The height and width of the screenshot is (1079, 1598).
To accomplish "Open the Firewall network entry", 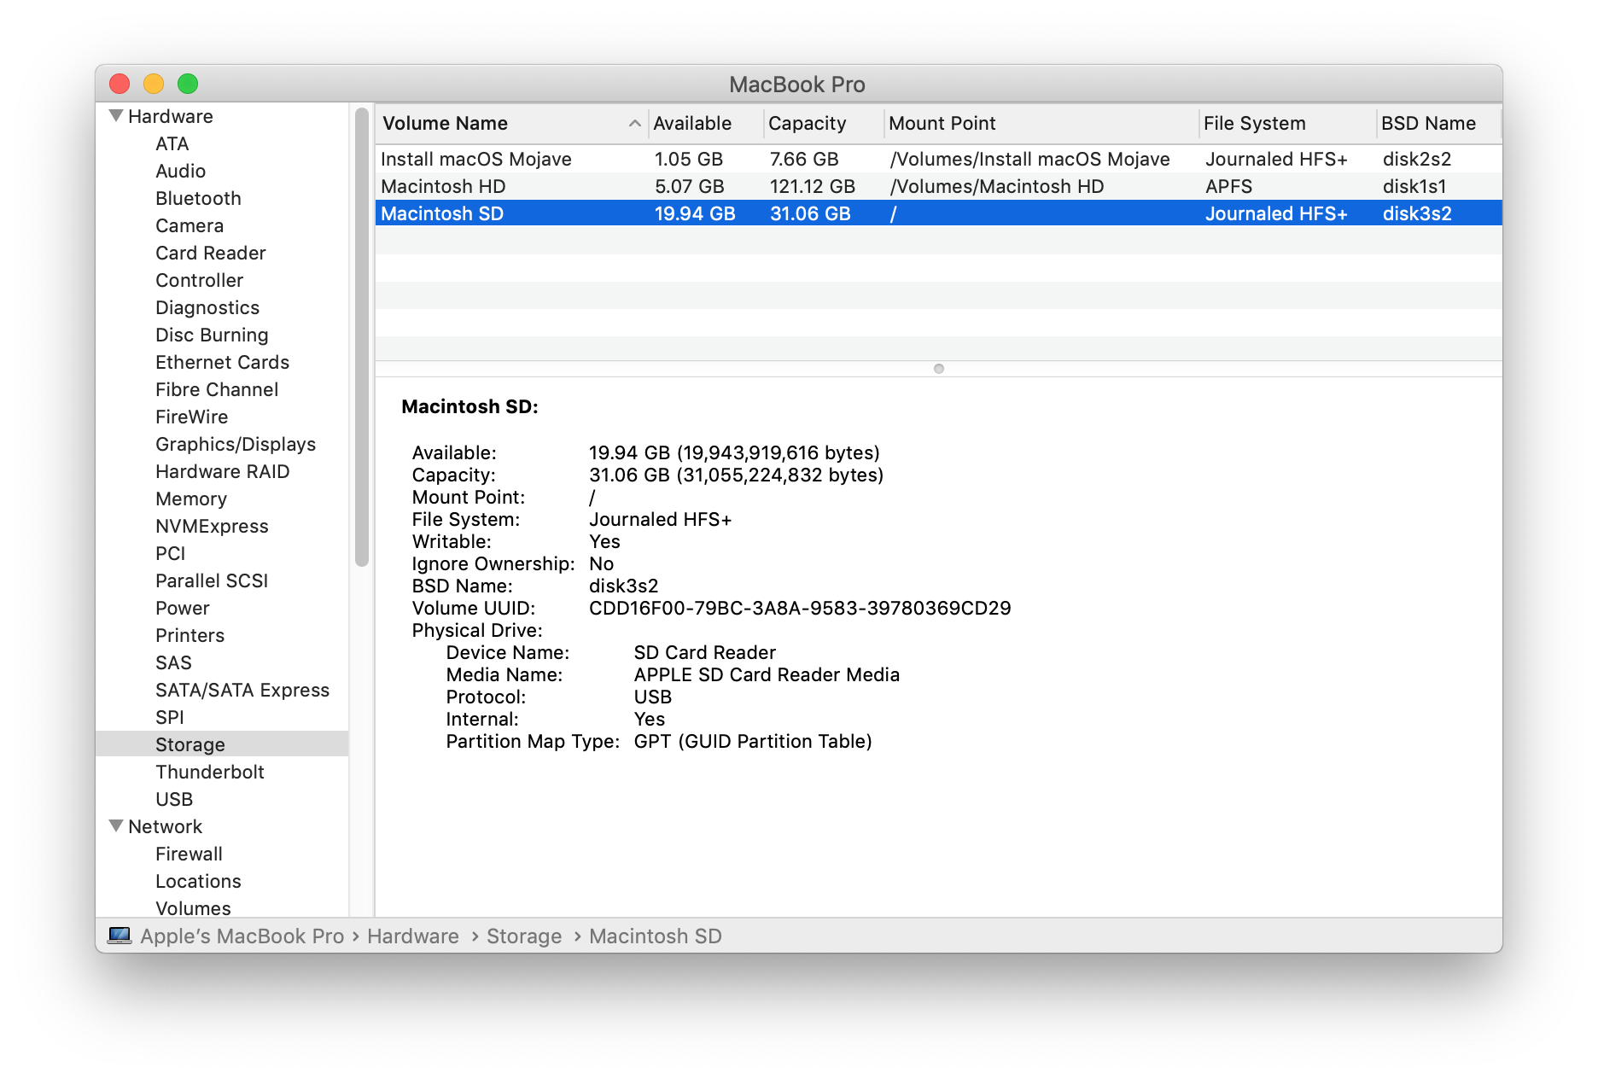I will [x=189, y=854].
